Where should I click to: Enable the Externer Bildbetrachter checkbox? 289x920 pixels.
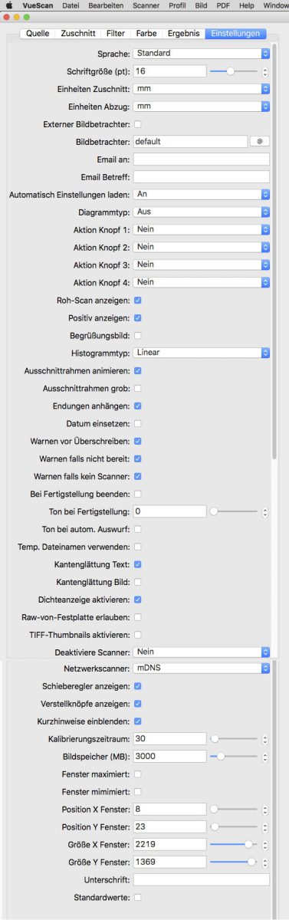pos(137,123)
